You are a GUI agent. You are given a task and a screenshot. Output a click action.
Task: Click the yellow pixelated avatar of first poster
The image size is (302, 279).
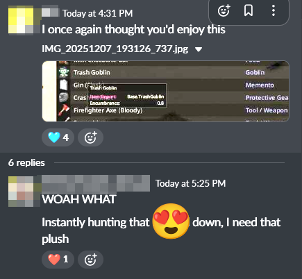click(21, 19)
